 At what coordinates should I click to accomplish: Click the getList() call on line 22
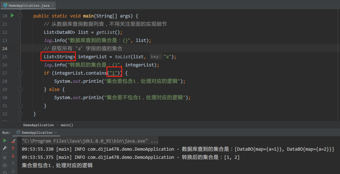tap(108, 32)
